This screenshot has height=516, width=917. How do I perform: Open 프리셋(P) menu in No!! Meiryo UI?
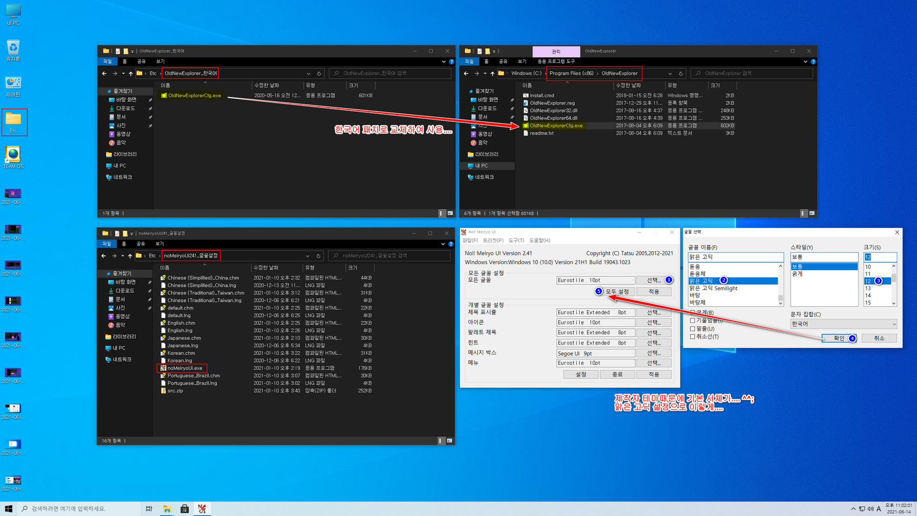pyautogui.click(x=493, y=240)
